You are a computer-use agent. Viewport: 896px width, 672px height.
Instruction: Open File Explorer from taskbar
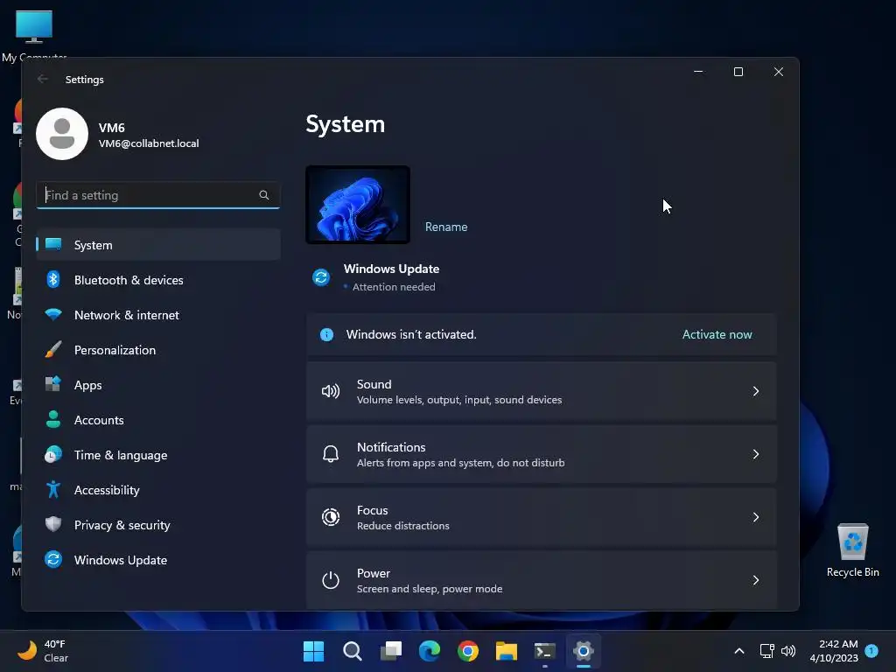click(507, 651)
